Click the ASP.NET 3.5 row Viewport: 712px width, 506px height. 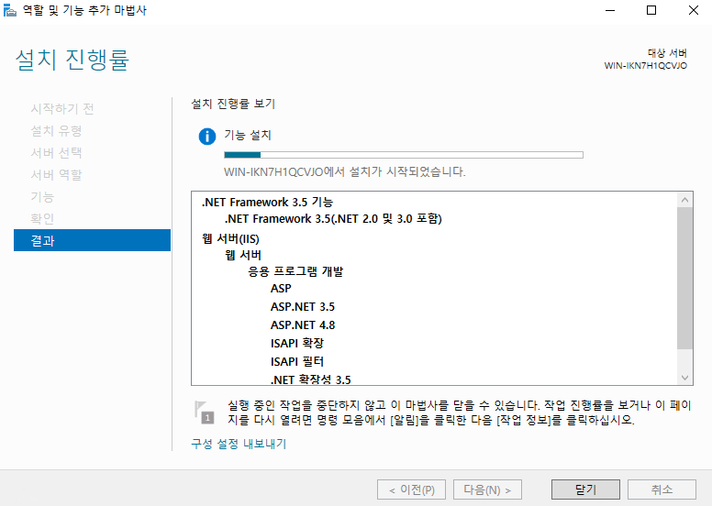click(x=303, y=307)
